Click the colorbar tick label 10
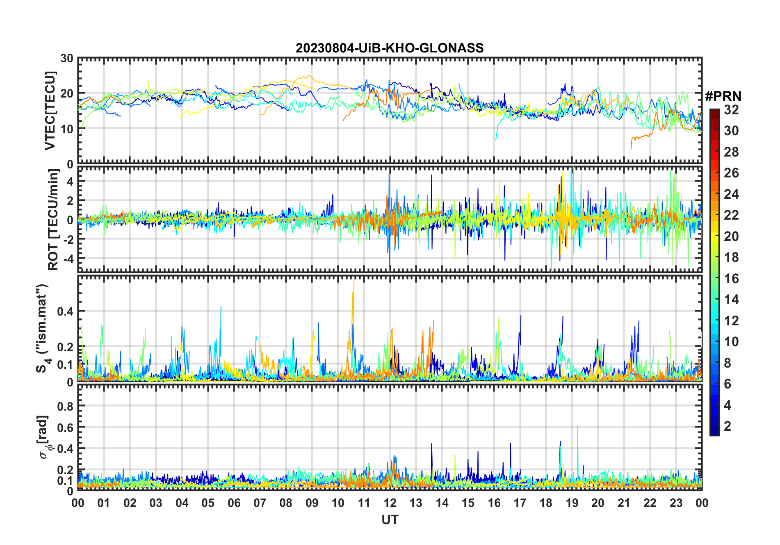The width and height of the screenshot is (780, 545). pos(731,342)
